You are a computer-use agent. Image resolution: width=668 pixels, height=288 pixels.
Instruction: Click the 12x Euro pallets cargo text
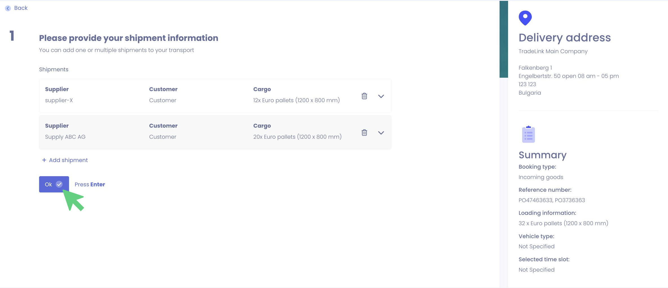coord(296,100)
